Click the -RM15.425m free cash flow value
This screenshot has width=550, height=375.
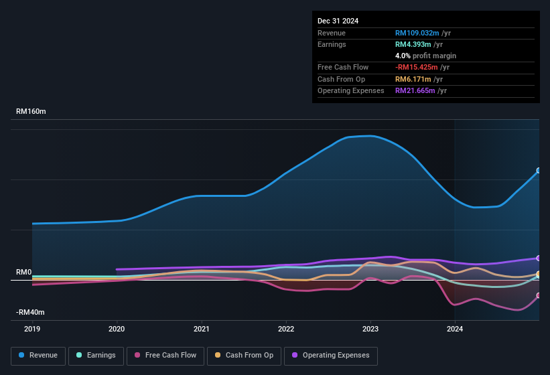[417, 67]
